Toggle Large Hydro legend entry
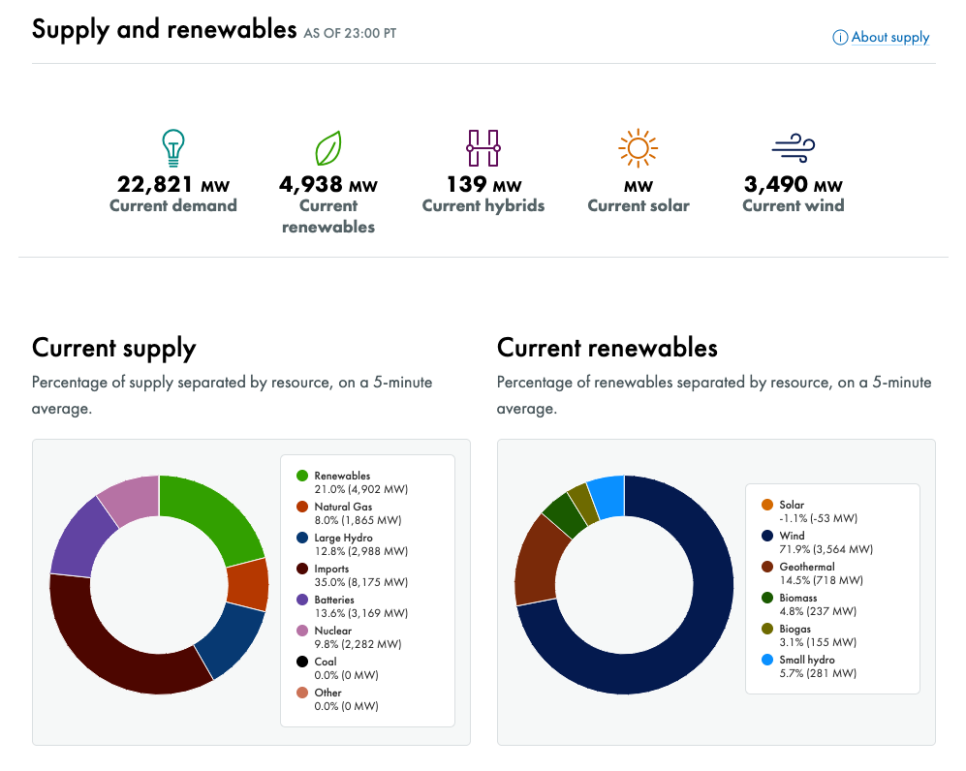This screenshot has width=966, height=771. (343, 538)
